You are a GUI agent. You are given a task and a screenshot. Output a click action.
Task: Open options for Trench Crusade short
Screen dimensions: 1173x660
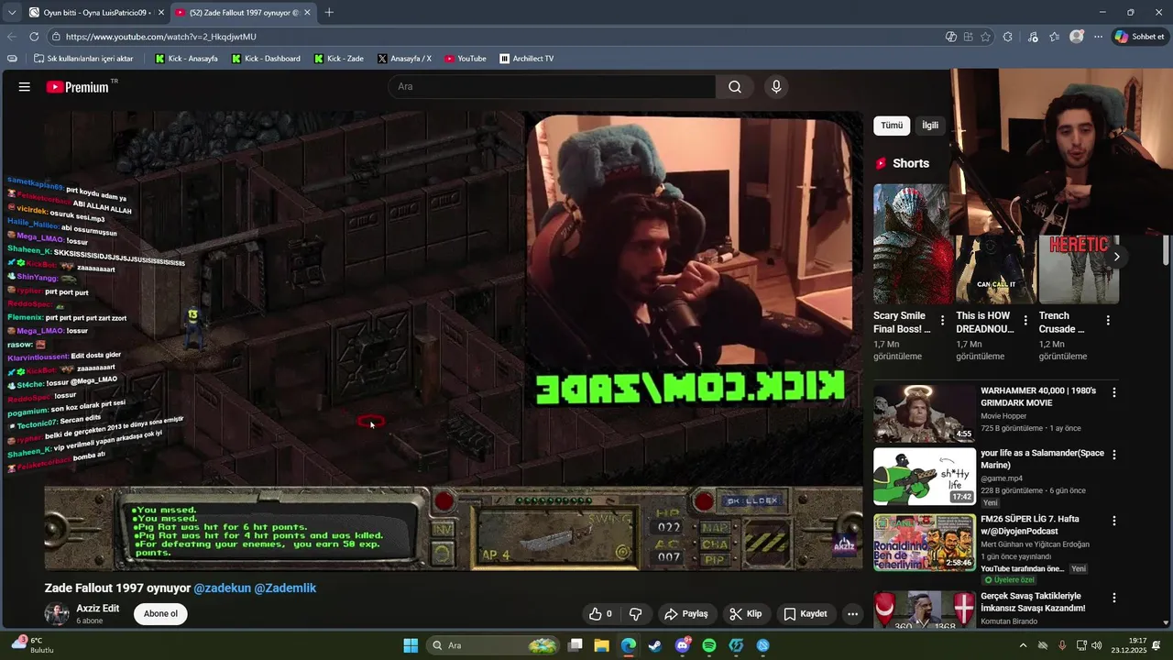[1108, 321]
